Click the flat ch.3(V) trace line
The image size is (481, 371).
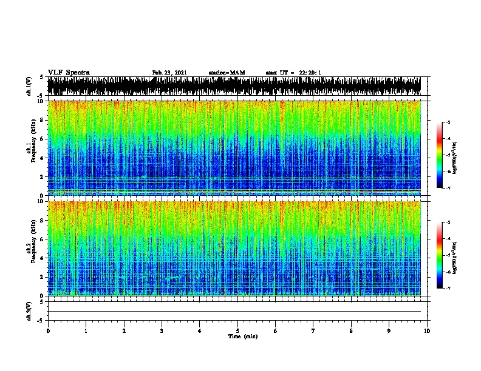[x=234, y=312]
